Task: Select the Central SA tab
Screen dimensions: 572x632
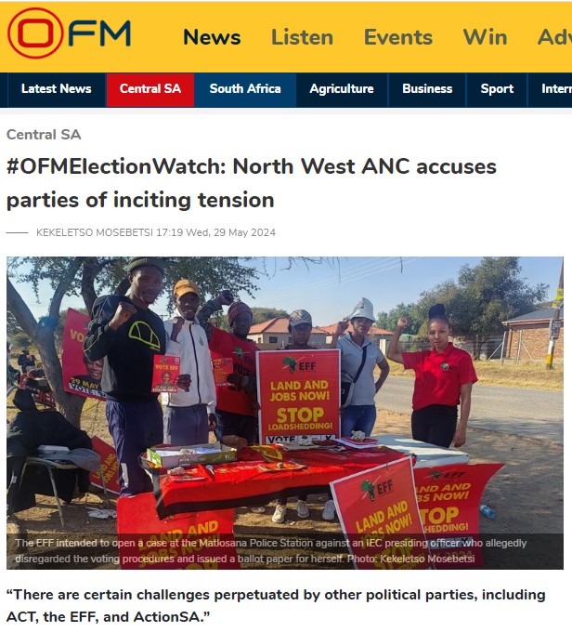Action: pos(150,89)
